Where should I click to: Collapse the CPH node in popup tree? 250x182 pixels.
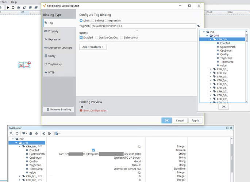207,36
